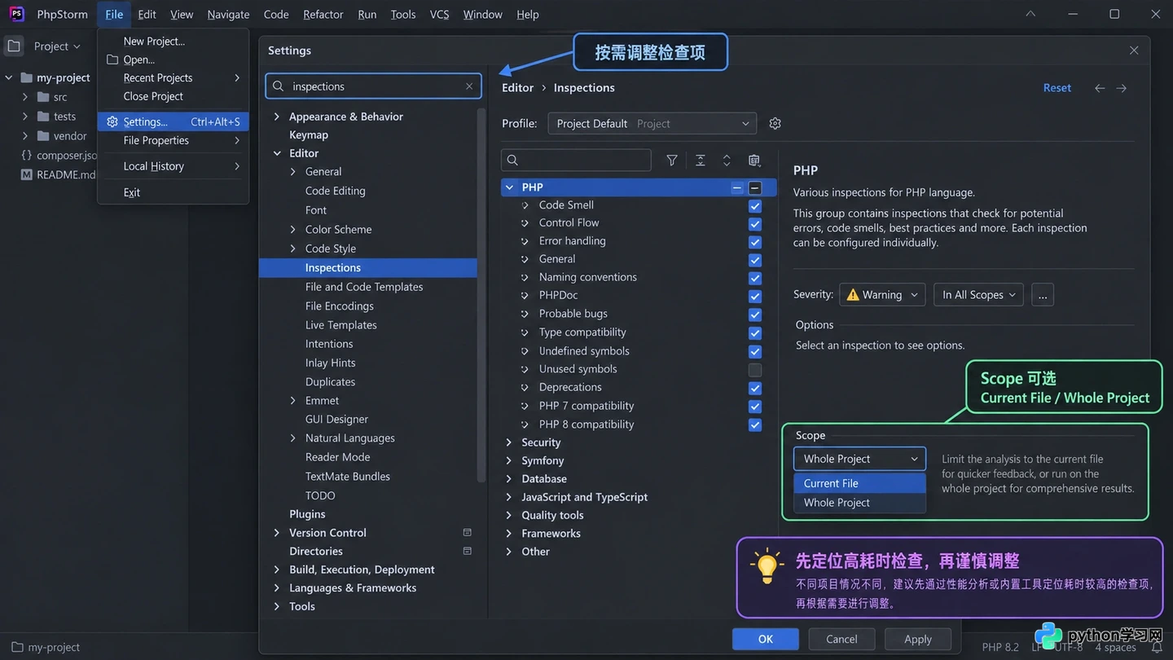Click the PhpStorm logo icon

[x=16, y=14]
